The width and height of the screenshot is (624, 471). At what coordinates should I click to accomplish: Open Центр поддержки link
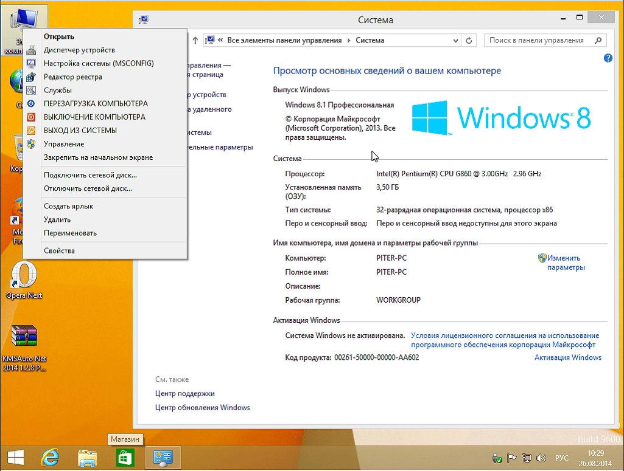click(184, 394)
